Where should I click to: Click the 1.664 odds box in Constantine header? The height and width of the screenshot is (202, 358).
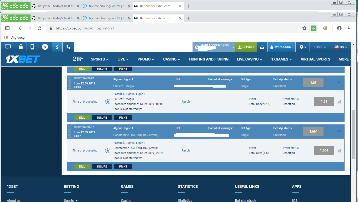click(313, 132)
